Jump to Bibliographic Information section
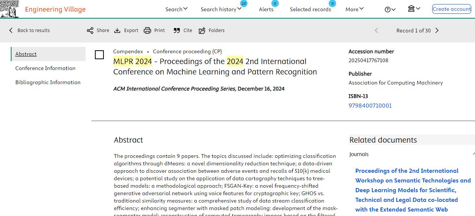The width and height of the screenshot is (475, 216). click(x=48, y=82)
